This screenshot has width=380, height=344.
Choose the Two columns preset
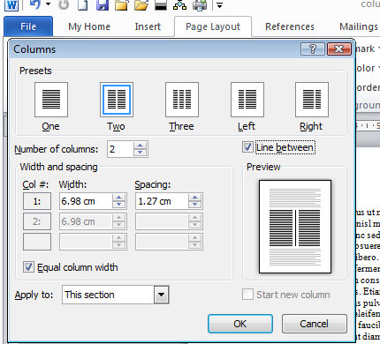117,100
